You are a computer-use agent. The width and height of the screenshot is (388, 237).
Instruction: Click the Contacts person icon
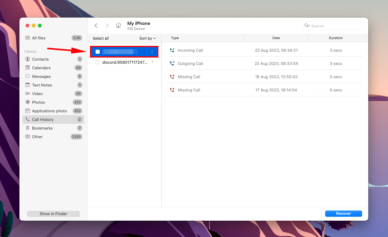pos(28,59)
